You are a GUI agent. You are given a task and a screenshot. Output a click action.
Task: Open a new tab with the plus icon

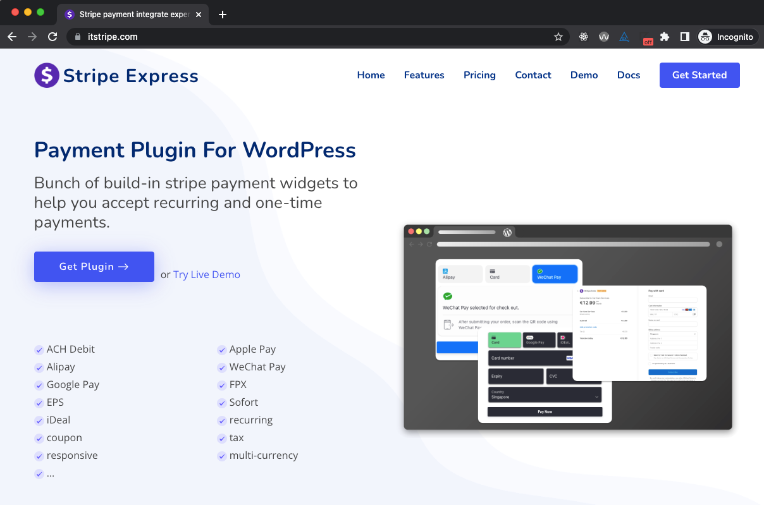tap(222, 15)
